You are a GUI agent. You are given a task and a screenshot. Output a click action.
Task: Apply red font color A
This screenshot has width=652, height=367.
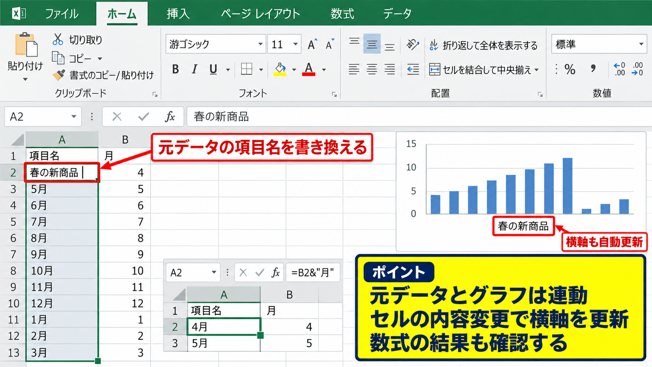(x=309, y=69)
